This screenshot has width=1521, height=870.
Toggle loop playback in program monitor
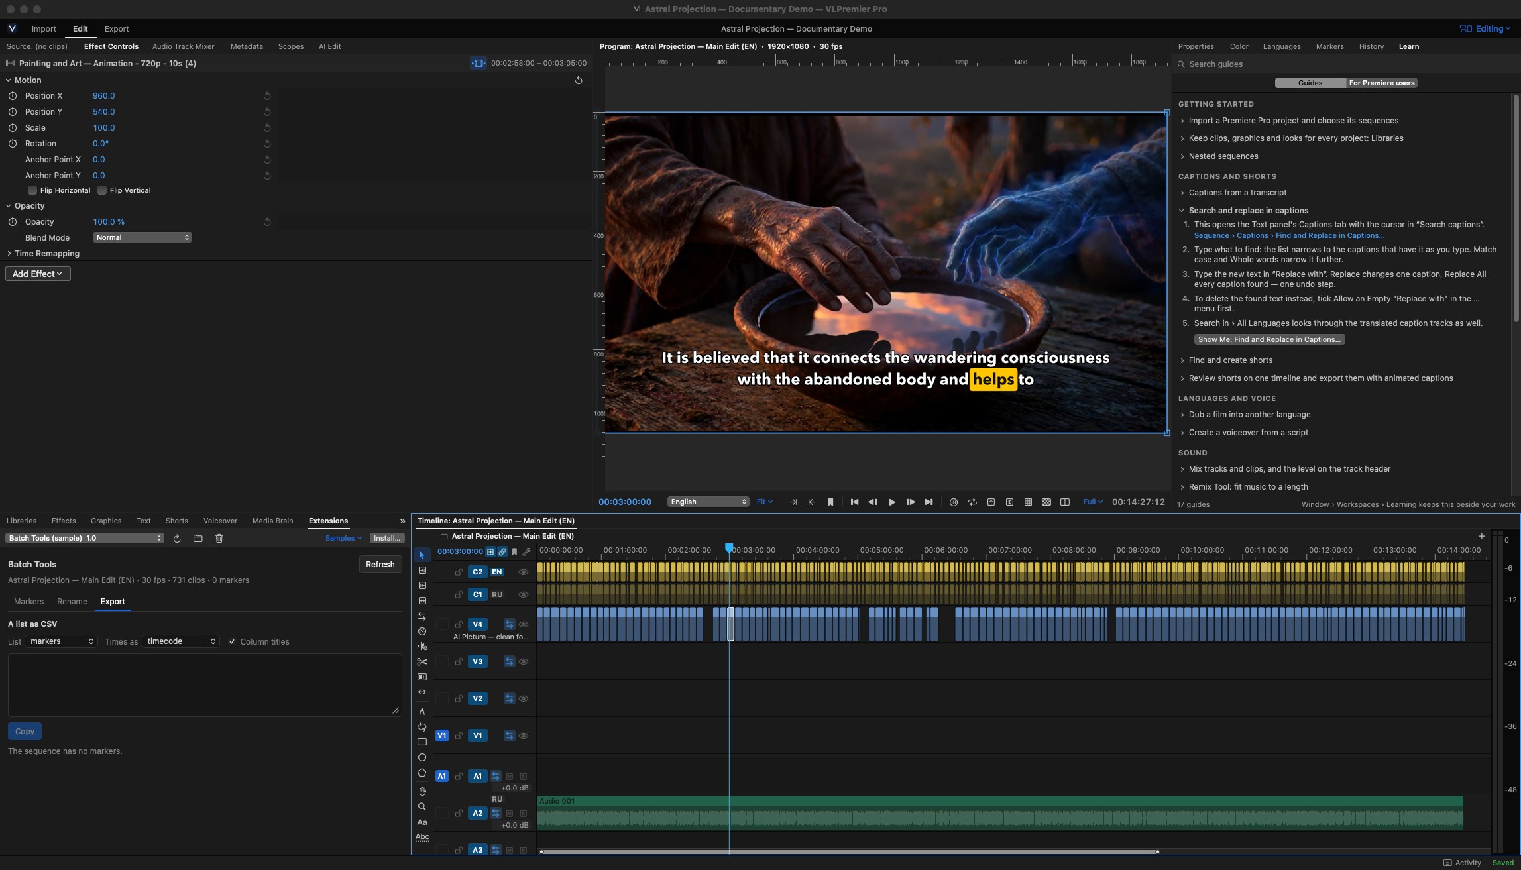click(972, 502)
